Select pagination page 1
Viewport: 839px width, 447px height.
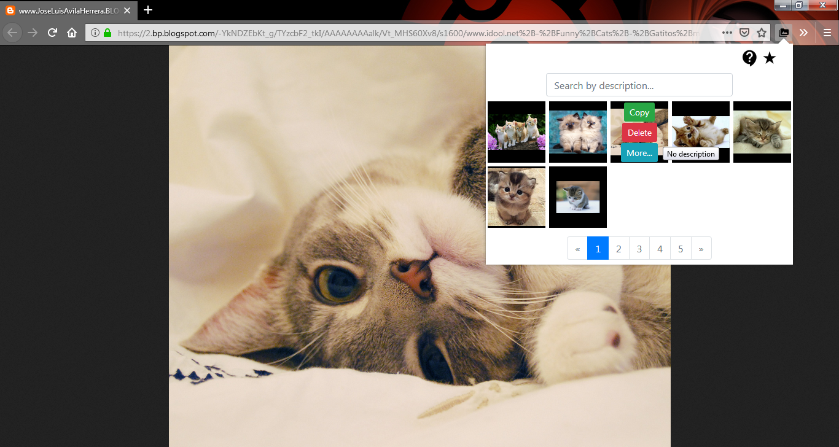598,249
